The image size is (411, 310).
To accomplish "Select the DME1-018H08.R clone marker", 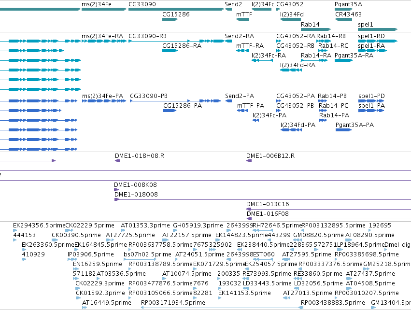I will [117, 161].
